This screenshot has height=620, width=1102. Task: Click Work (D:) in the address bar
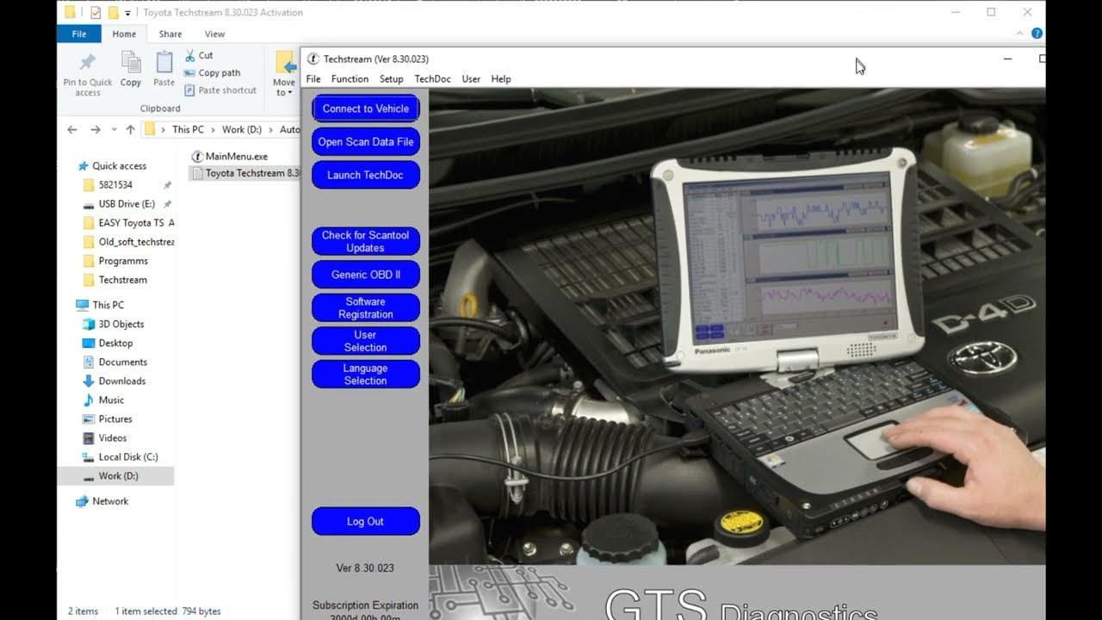coord(241,130)
